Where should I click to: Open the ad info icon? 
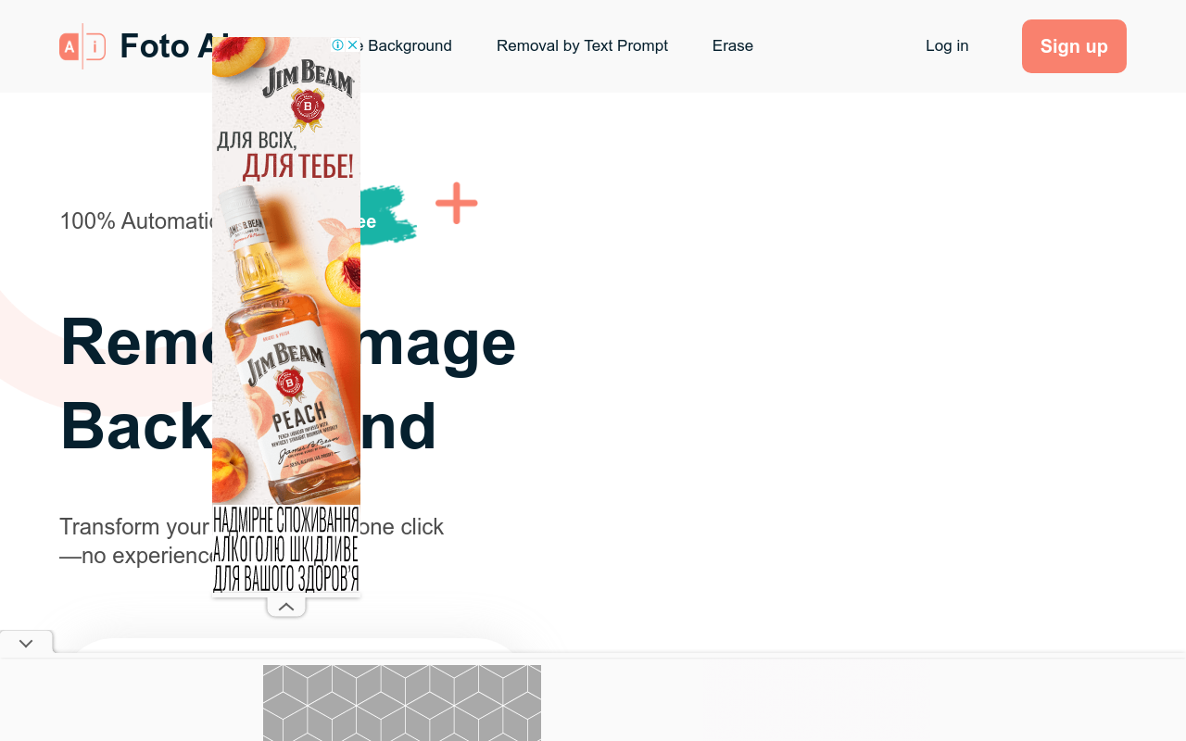pyautogui.click(x=338, y=44)
